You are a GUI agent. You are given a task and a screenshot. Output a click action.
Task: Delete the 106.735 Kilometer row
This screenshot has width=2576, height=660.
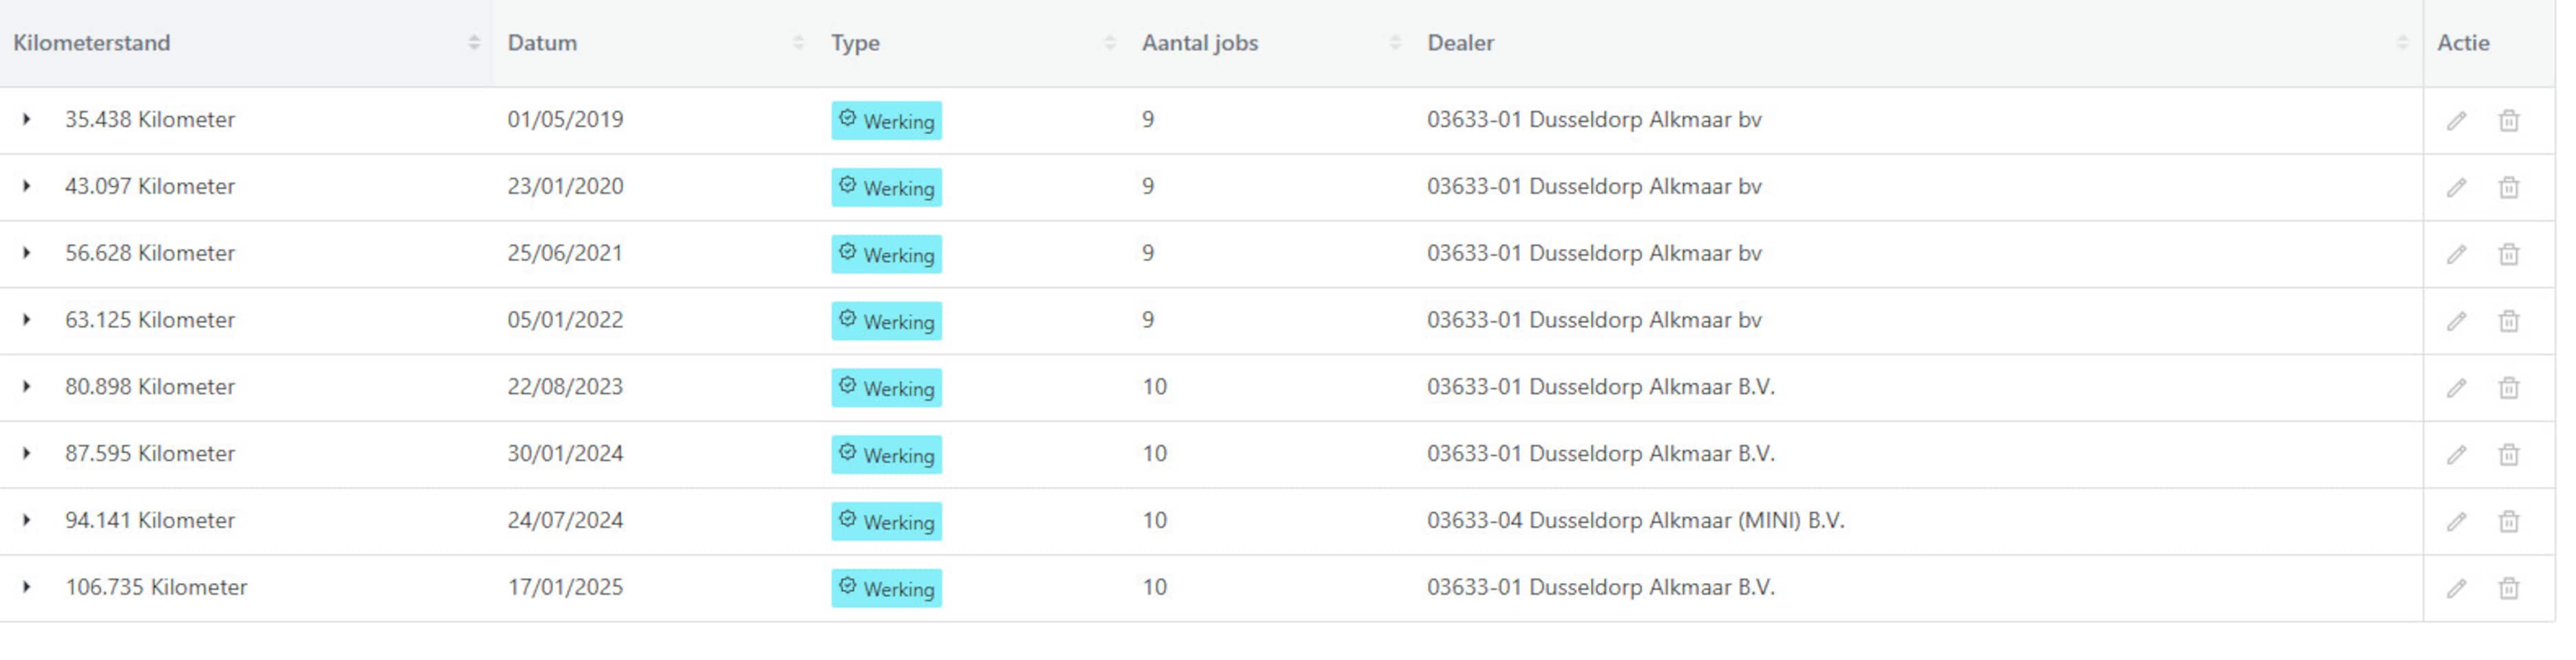point(2508,589)
